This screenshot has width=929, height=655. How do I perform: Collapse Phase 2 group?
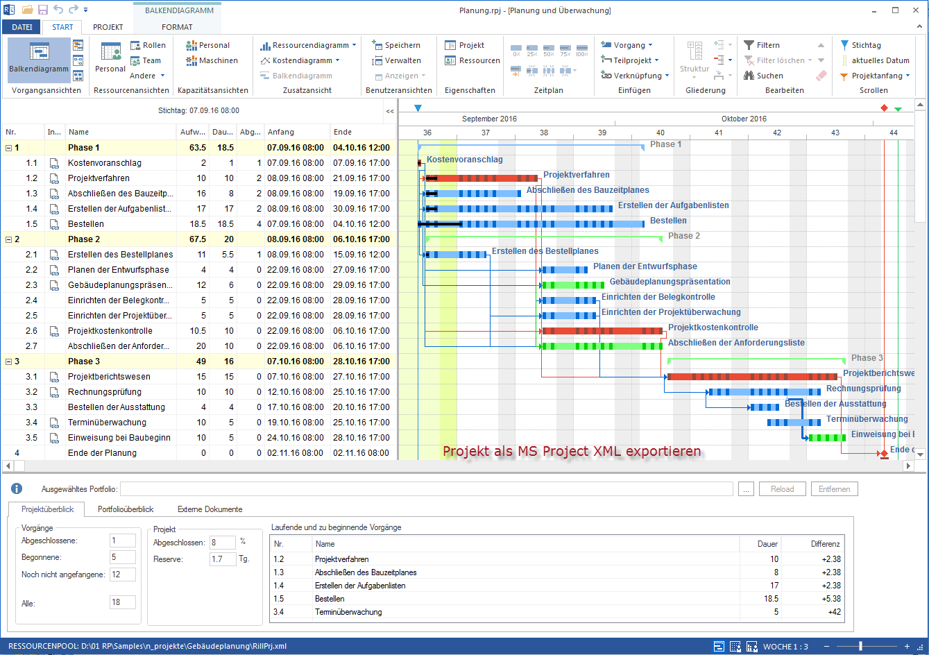coord(8,239)
